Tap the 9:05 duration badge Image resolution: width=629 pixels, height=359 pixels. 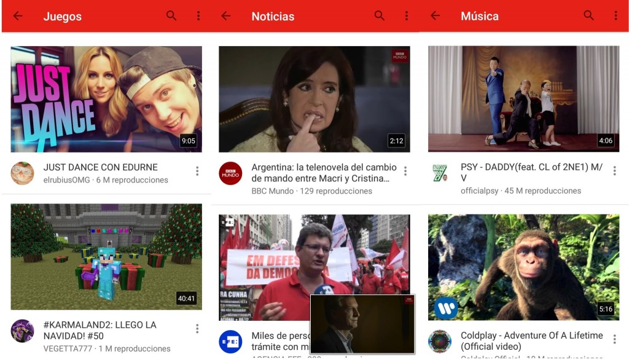pos(189,141)
